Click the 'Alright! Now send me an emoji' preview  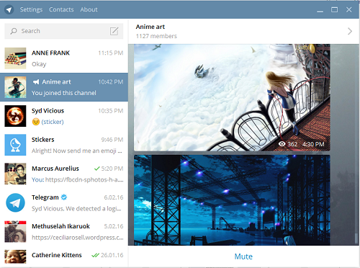click(77, 151)
